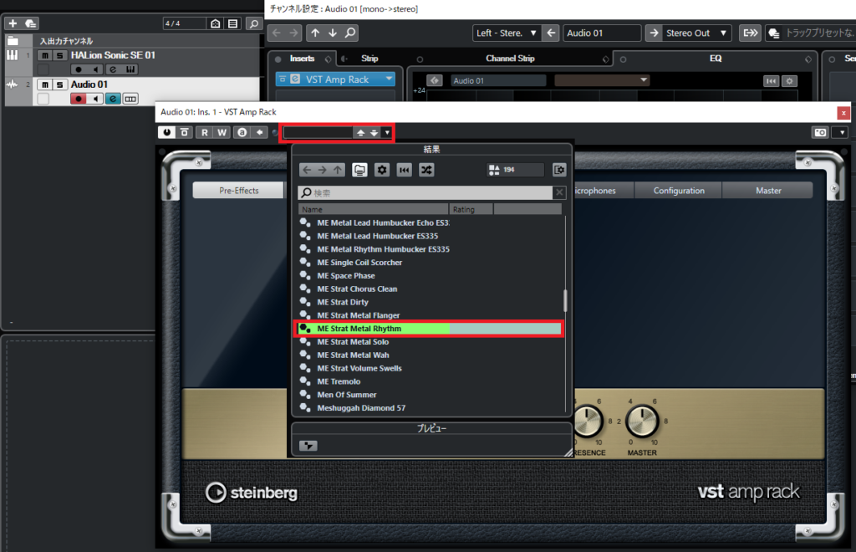Open channel settings 'e' on Audio 01 track
This screenshot has width=856, height=552.
tap(113, 99)
